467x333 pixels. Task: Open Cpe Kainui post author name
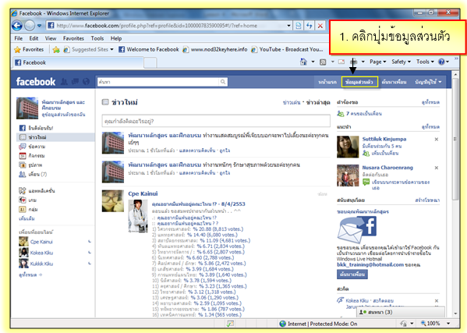143,193
